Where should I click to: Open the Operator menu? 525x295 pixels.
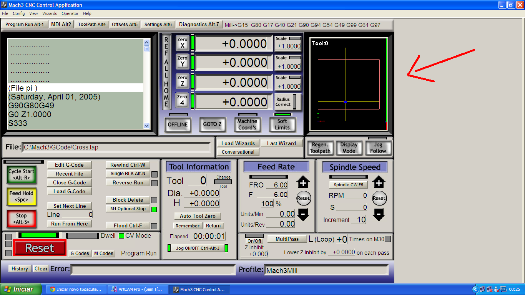70,13
